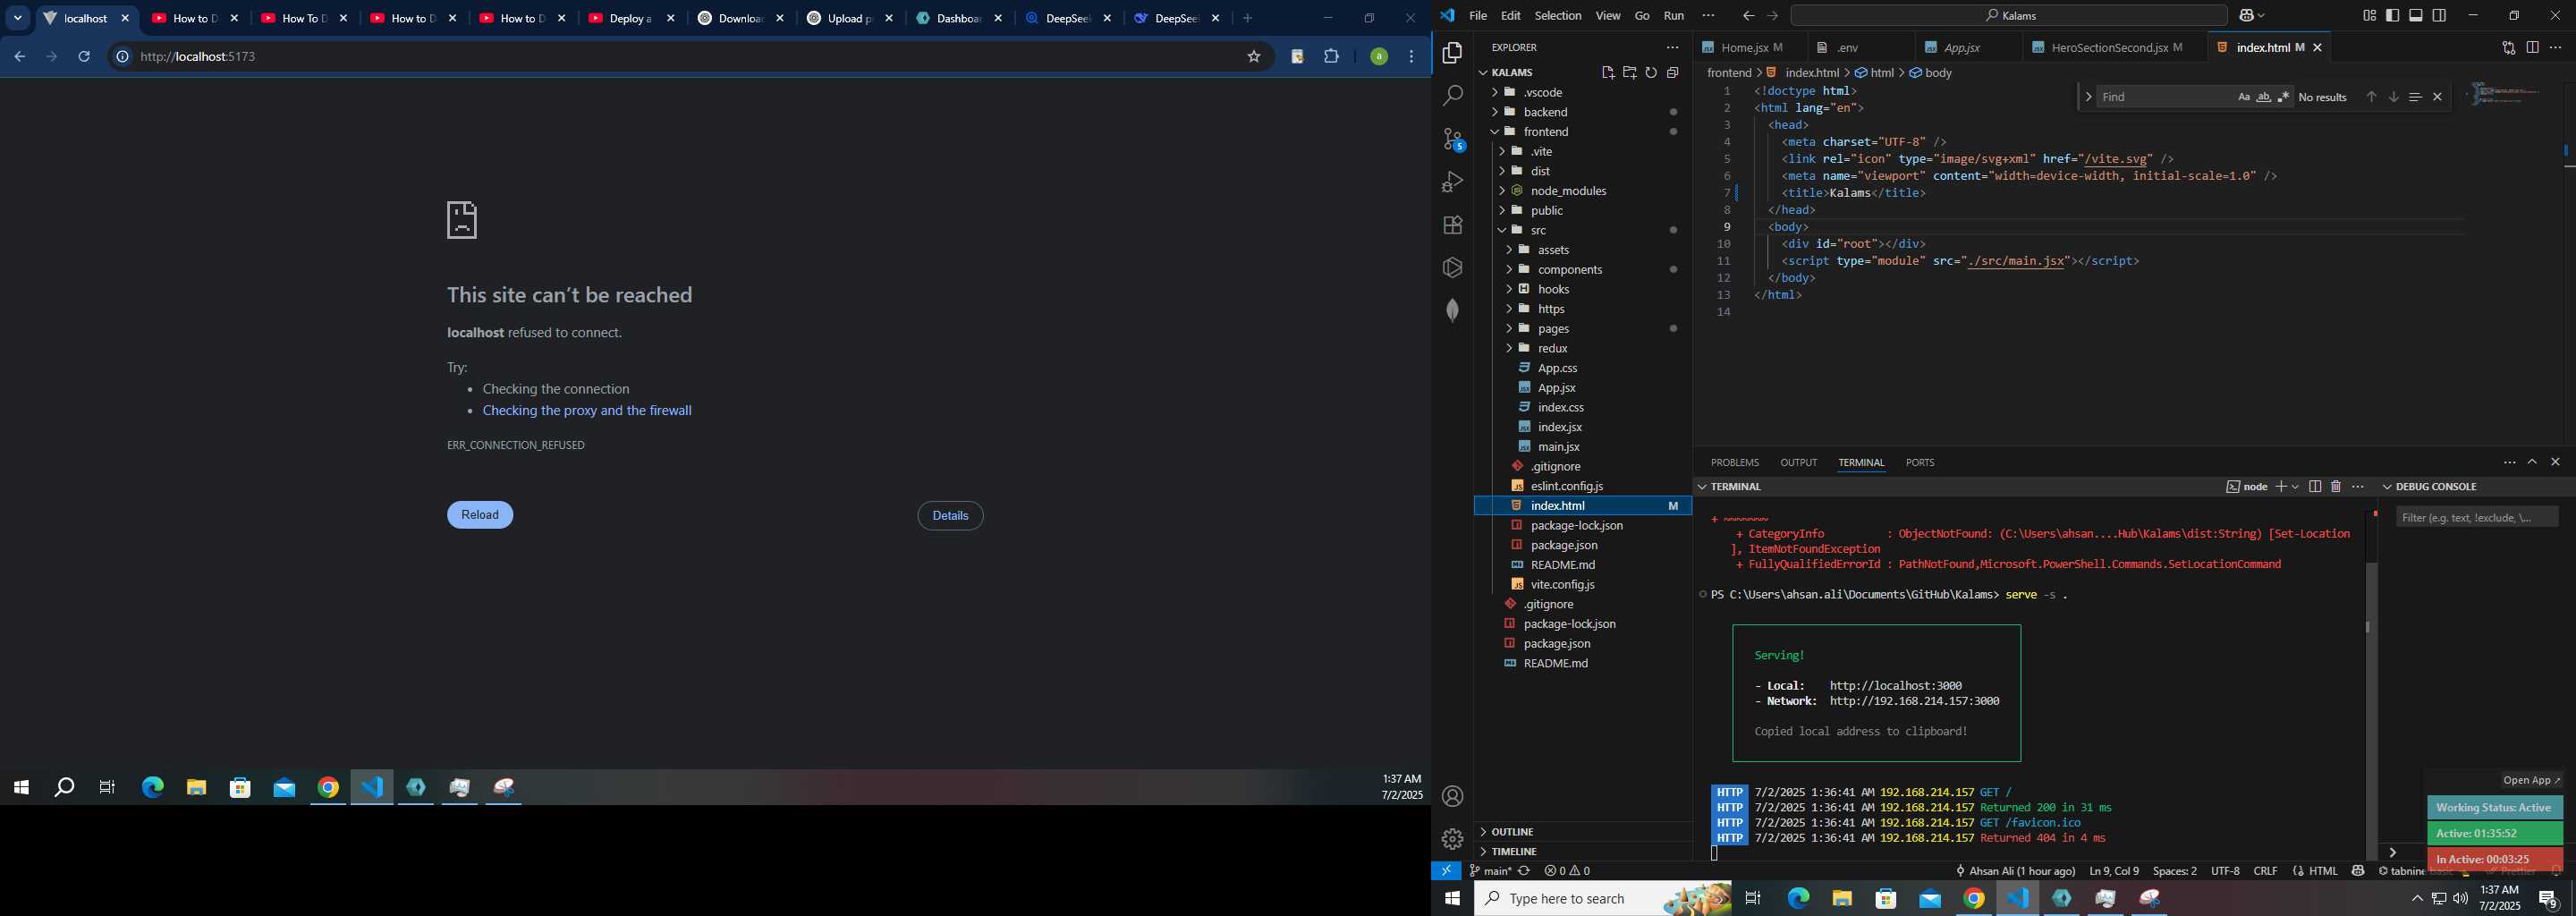Expand the TIMELINE section

click(1582, 852)
